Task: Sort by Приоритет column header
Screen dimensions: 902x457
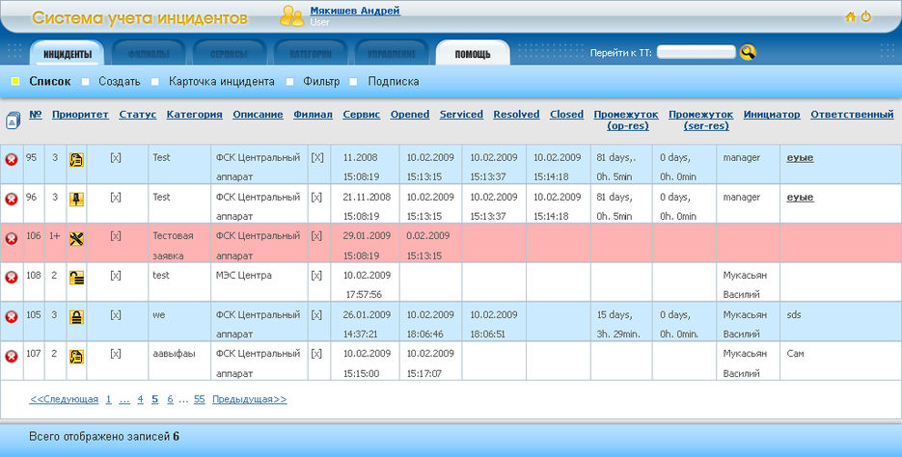Action: tap(80, 114)
